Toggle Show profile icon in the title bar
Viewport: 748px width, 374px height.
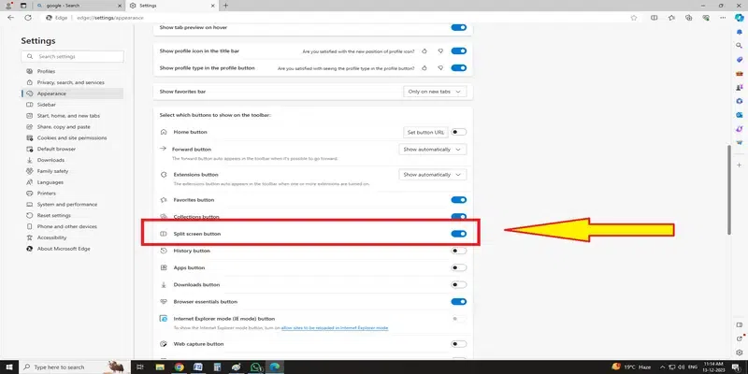point(458,51)
